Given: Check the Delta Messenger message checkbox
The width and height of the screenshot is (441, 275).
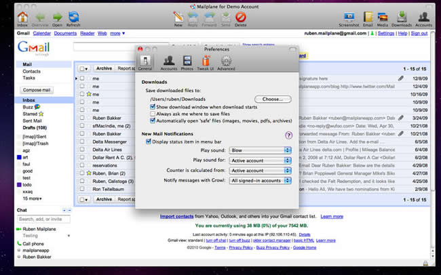Looking at the screenshot, I should (82, 142).
